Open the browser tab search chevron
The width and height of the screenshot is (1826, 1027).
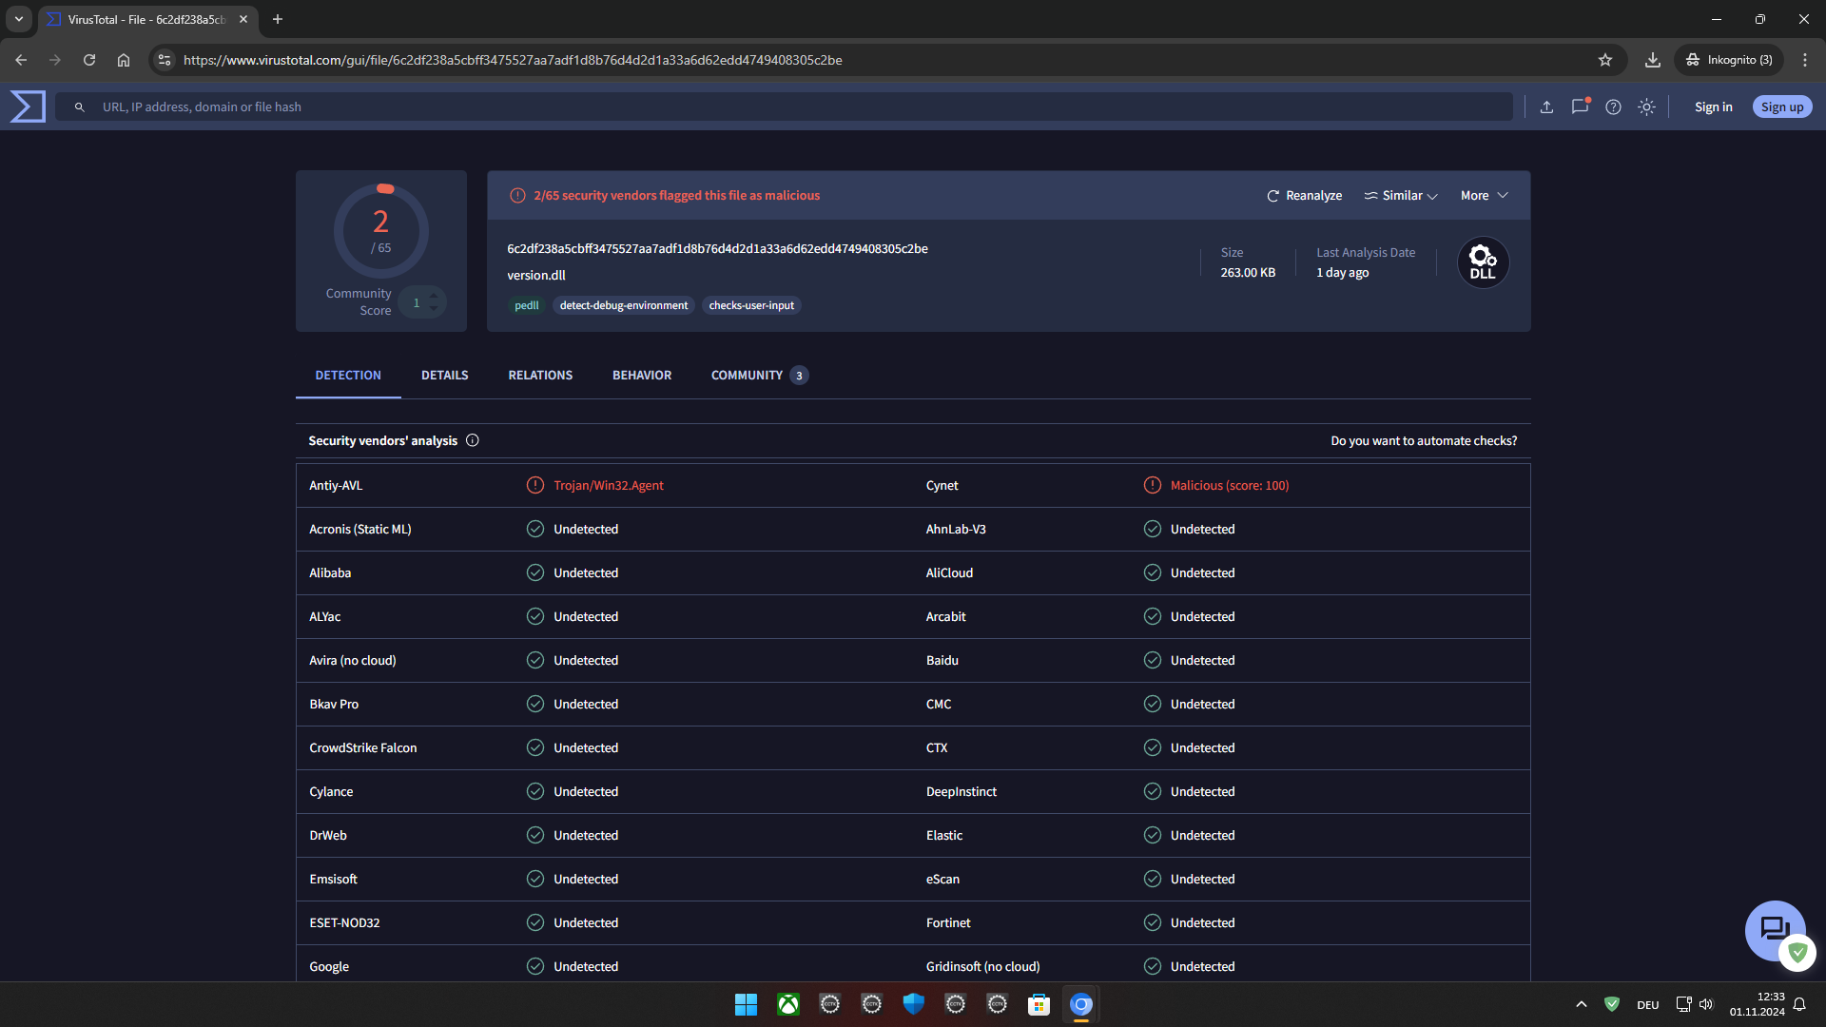tap(18, 19)
